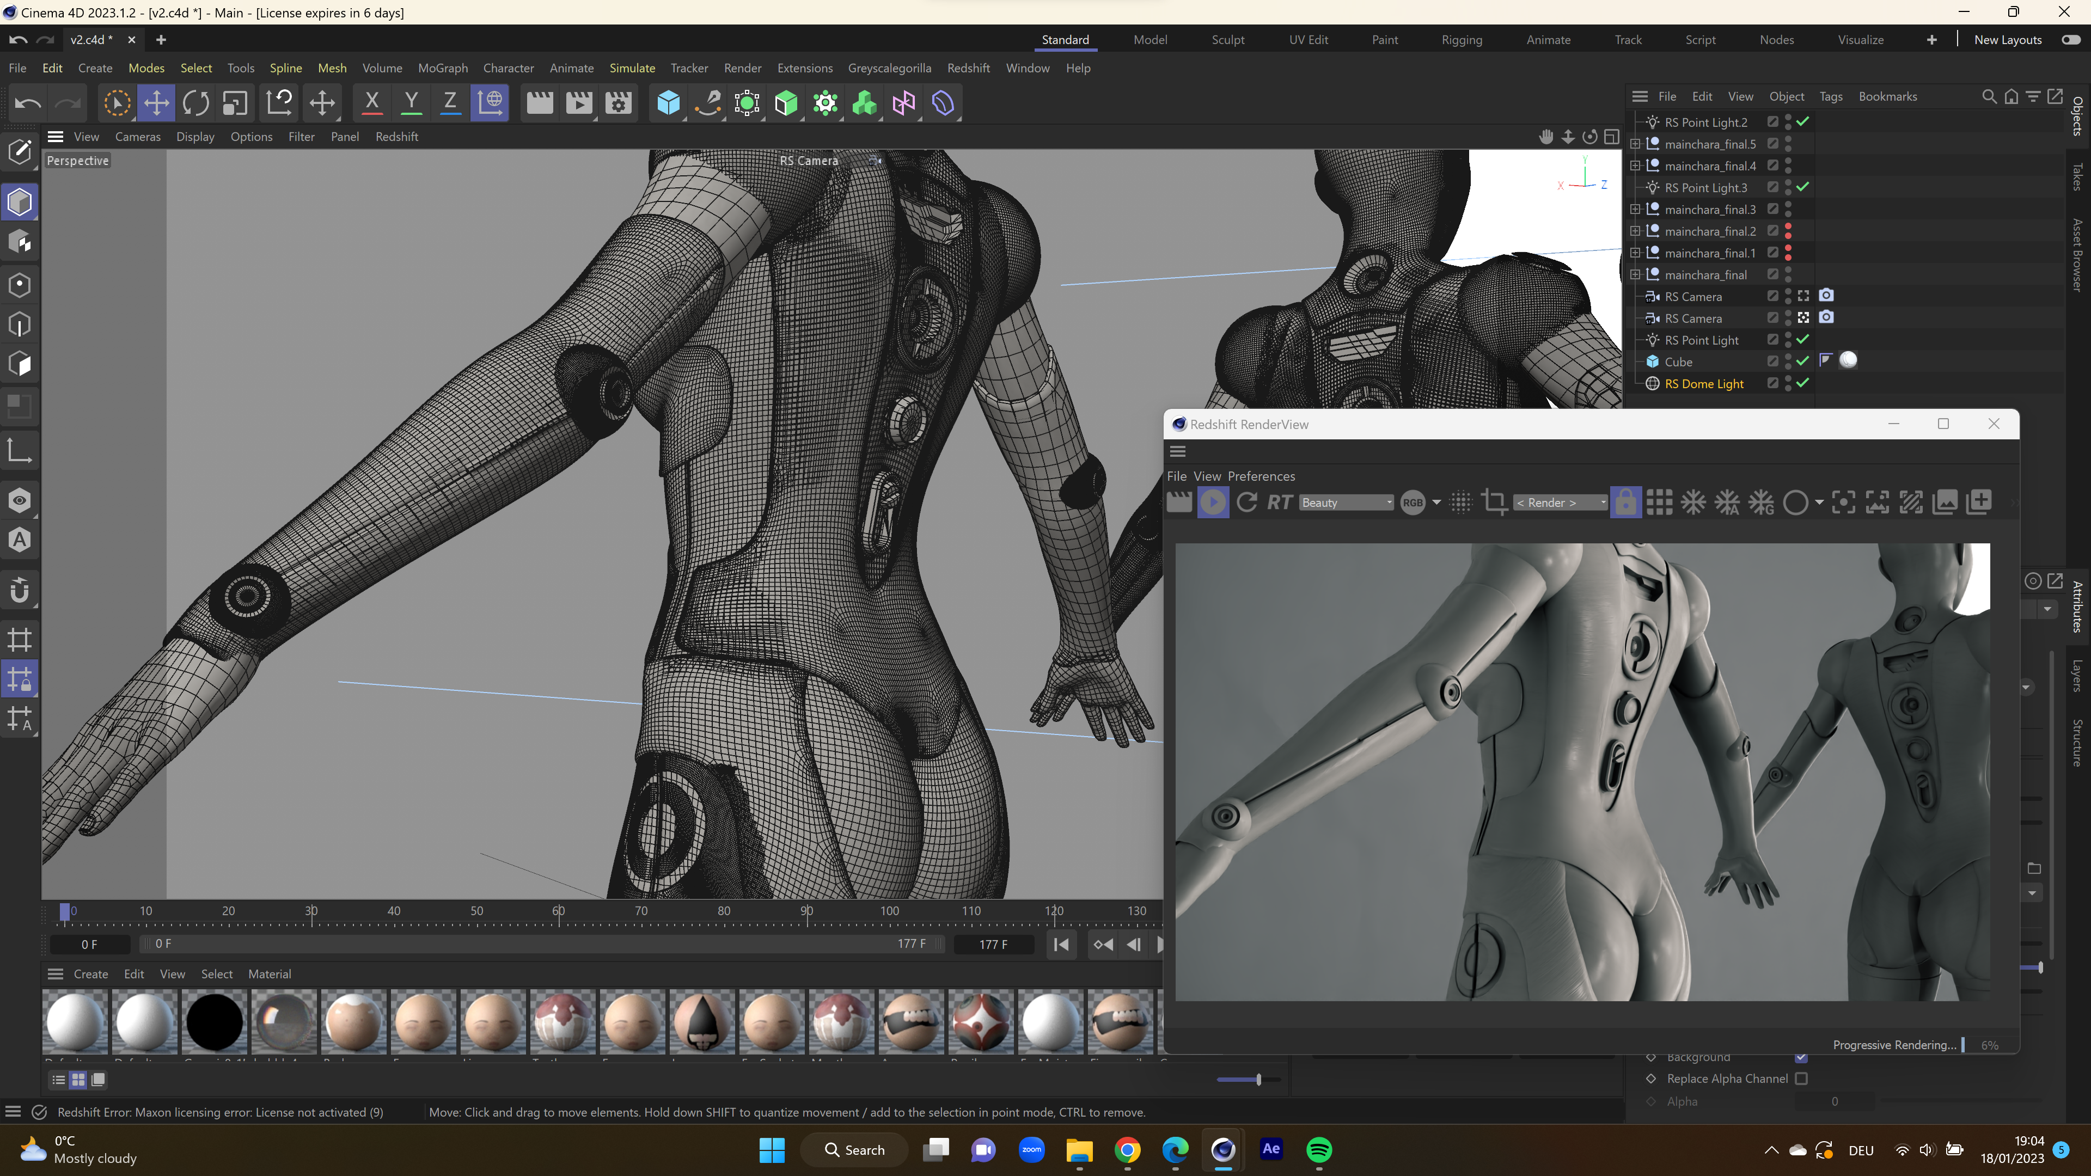Viewport: 2091px width, 1176px height.
Task: Start IPR render in Redshift RenderView
Action: coord(1214,503)
